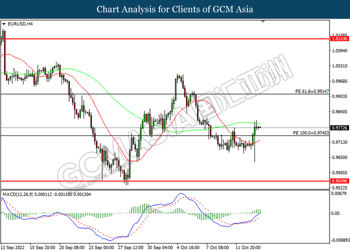Image resolution: width=350 pixels, height=250 pixels.
Task: Click the 20 Sep 08:00 time label
Action: coord(72,247)
